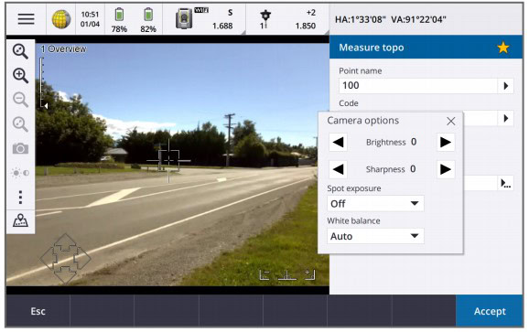Zoom in with the plus magnifier
Image resolution: width=529 pixels, height=332 pixels.
click(20, 76)
